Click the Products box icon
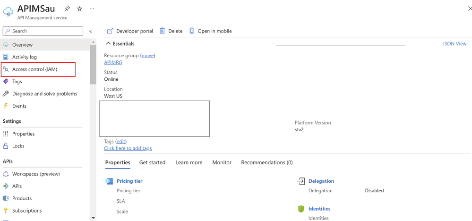Viewport: 472px width, 221px height. click(x=6, y=198)
